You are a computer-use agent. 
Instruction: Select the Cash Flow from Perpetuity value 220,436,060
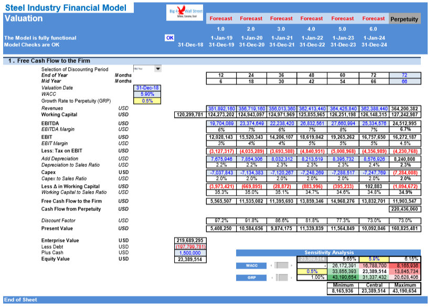(x=405, y=209)
